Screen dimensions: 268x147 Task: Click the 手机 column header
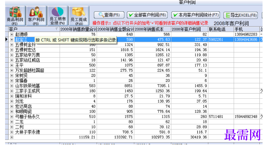point(247,29)
